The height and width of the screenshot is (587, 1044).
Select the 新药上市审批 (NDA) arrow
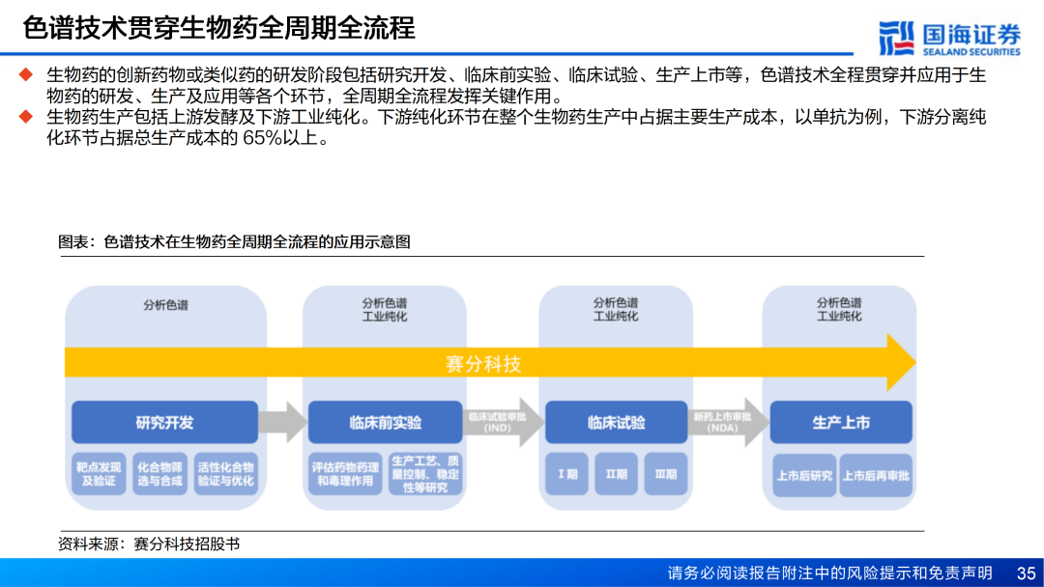pos(727,422)
